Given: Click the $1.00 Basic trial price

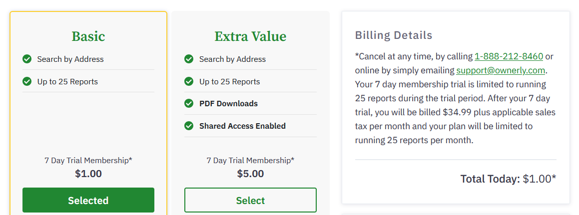Looking at the screenshot, I should (88, 174).
